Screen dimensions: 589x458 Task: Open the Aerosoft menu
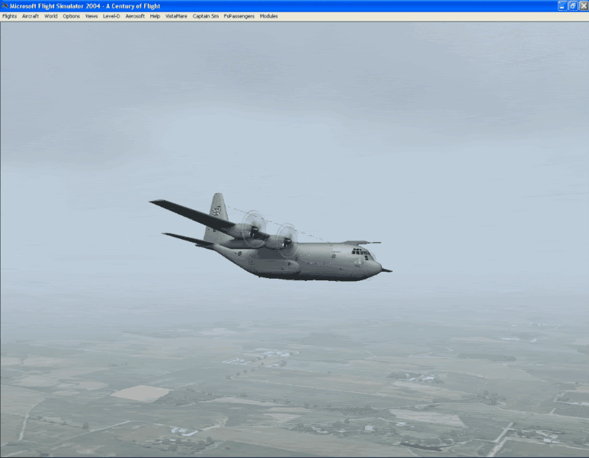click(x=135, y=16)
